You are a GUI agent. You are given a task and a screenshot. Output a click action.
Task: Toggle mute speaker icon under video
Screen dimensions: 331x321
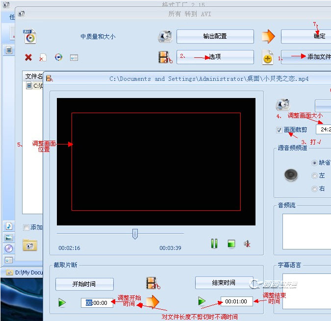pyautogui.click(x=247, y=244)
